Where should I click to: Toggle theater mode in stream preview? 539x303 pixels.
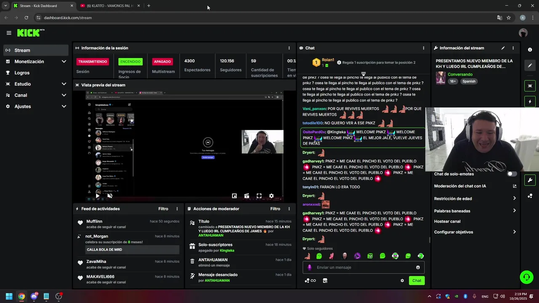pyautogui.click(x=247, y=196)
